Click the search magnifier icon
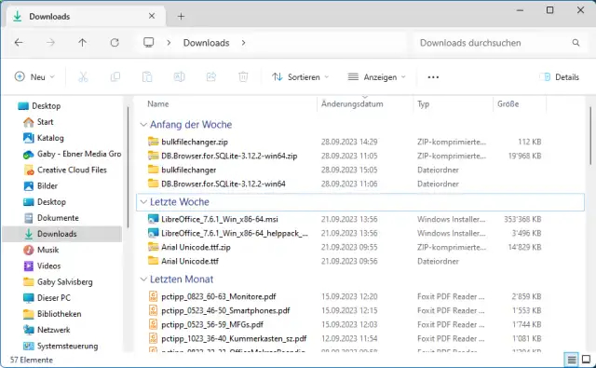The image size is (596, 368). point(576,43)
